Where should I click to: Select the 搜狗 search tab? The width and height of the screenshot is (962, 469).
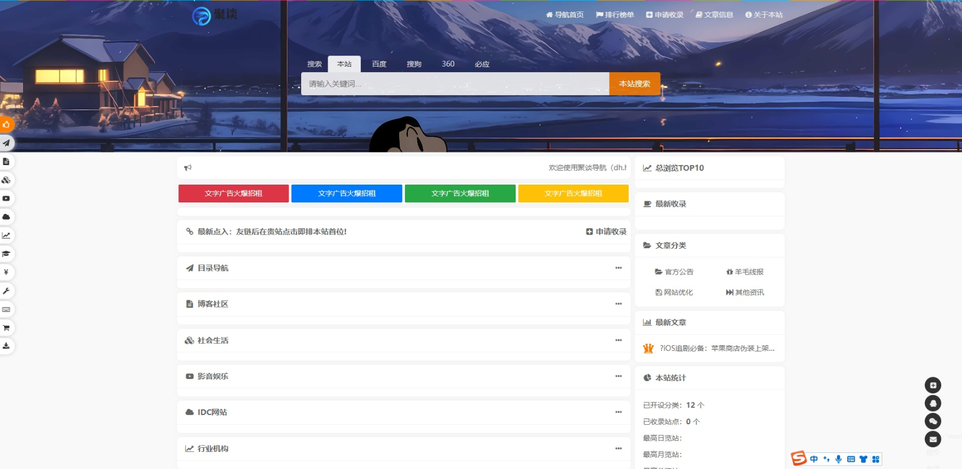click(414, 64)
